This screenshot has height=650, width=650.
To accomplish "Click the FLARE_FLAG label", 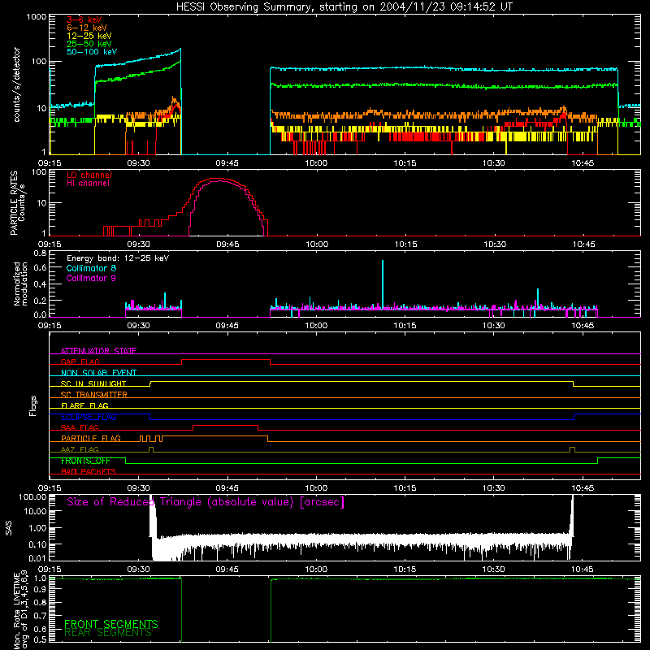I will (x=84, y=405).
